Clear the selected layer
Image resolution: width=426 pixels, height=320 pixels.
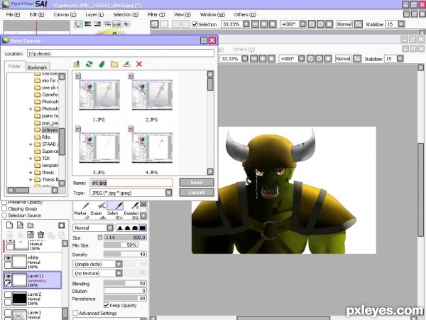31,235
